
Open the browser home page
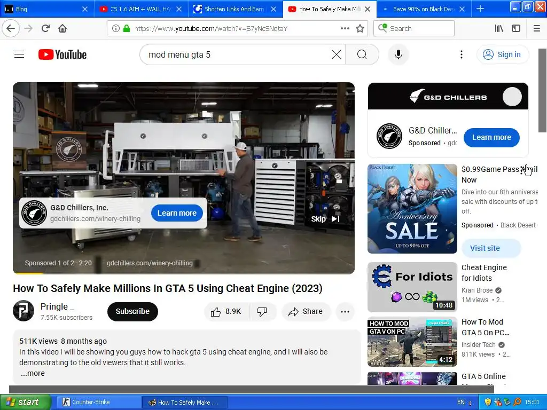(x=62, y=29)
